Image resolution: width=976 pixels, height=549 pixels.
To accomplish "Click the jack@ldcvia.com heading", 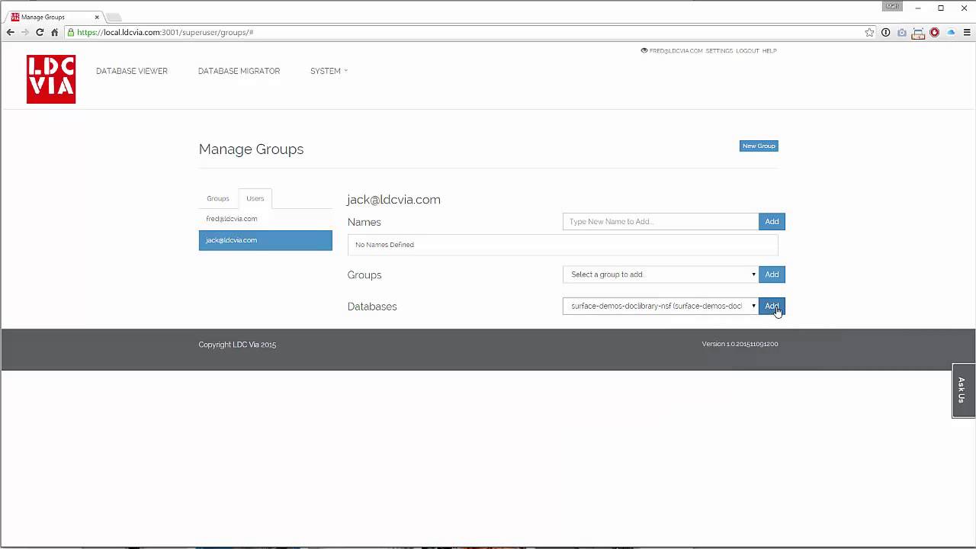I will click(393, 200).
